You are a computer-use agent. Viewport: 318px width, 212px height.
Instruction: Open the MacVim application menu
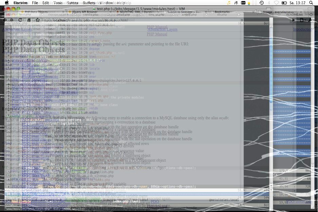pyautogui.click(x=20, y=3)
